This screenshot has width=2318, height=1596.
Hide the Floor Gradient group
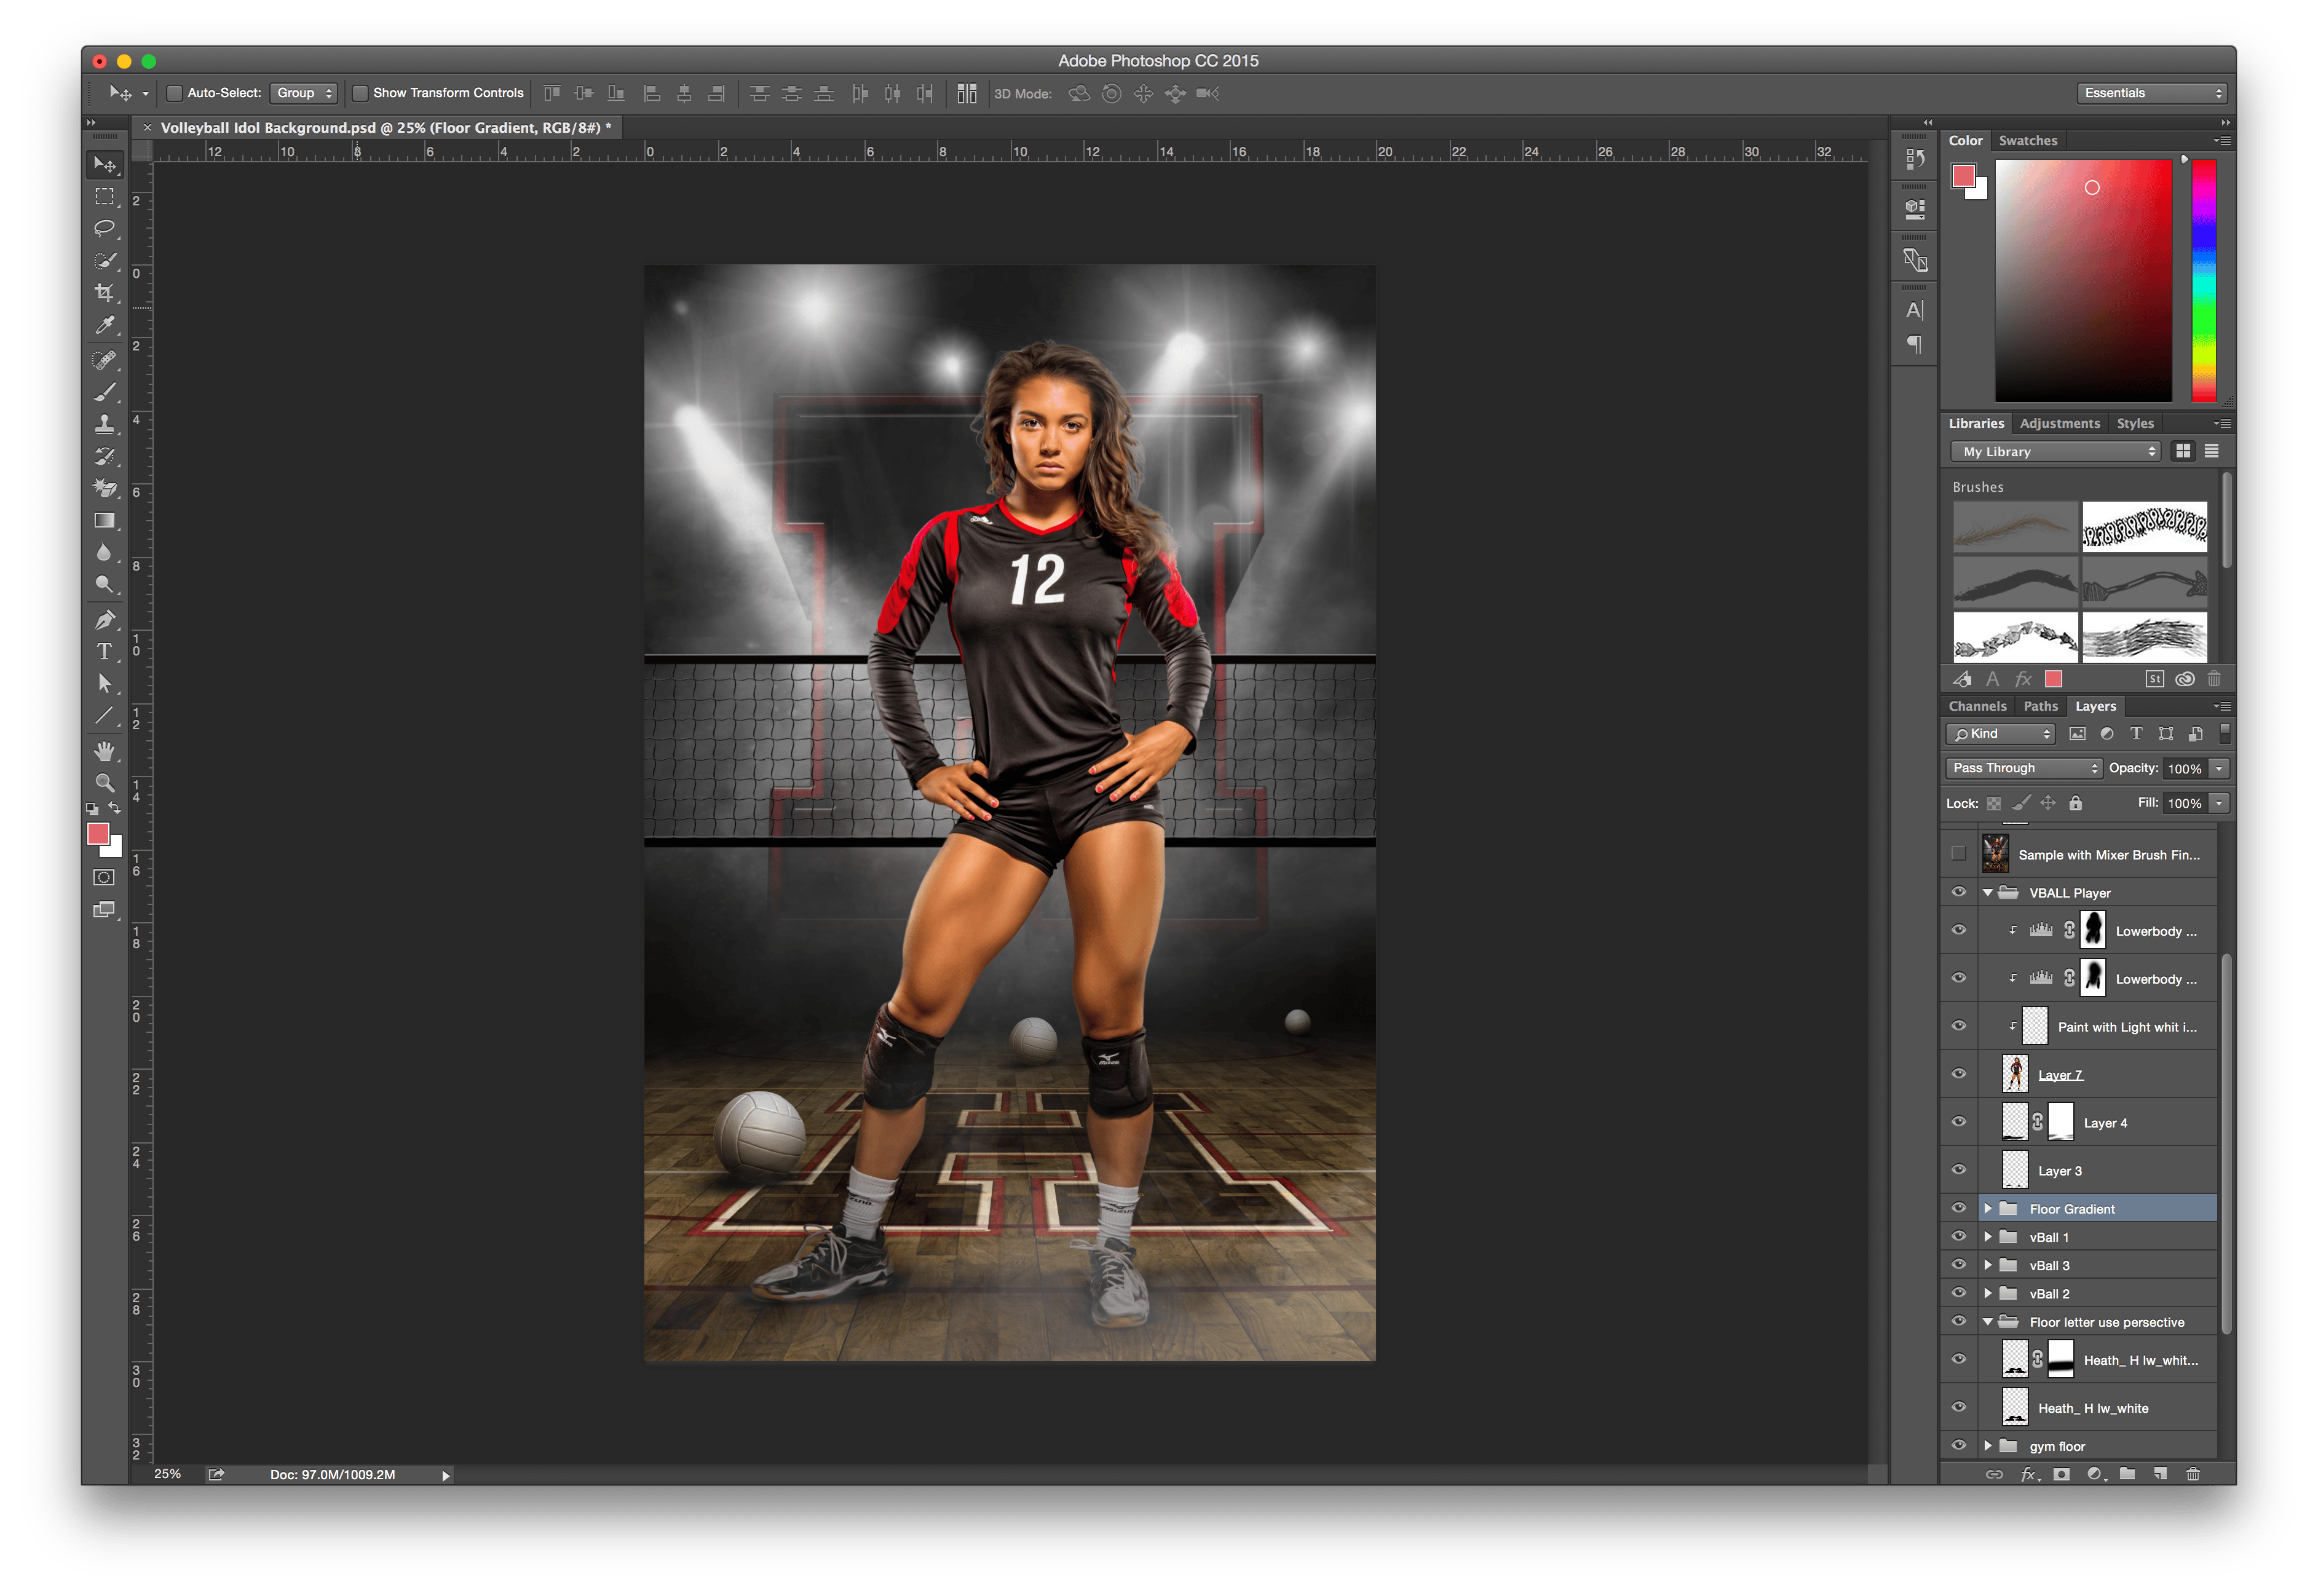tap(1958, 1208)
